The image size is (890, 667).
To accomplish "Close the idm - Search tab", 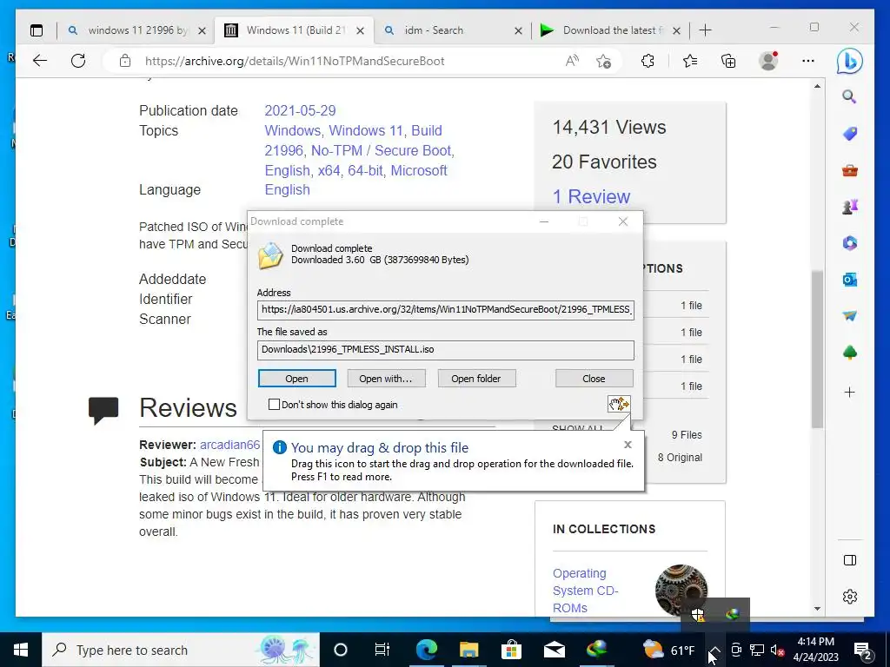I will click(x=518, y=31).
